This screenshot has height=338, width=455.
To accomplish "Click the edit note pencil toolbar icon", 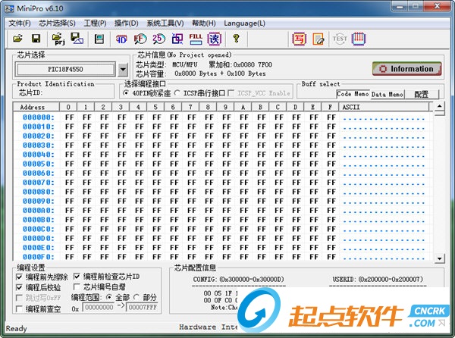I will 318,39.
